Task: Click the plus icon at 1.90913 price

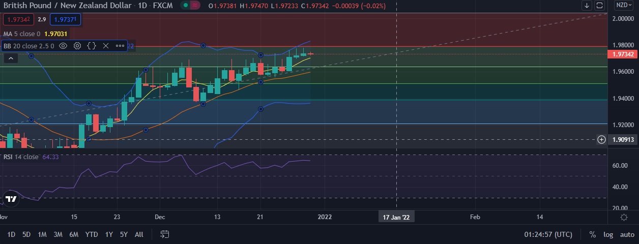Action: pos(601,139)
